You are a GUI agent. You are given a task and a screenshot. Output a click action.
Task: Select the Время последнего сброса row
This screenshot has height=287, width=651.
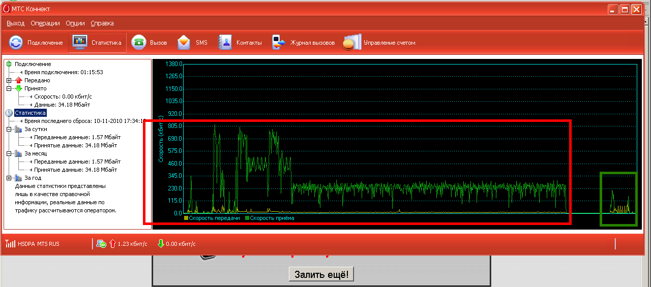point(85,121)
